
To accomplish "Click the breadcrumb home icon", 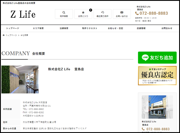I will point(4,35).
